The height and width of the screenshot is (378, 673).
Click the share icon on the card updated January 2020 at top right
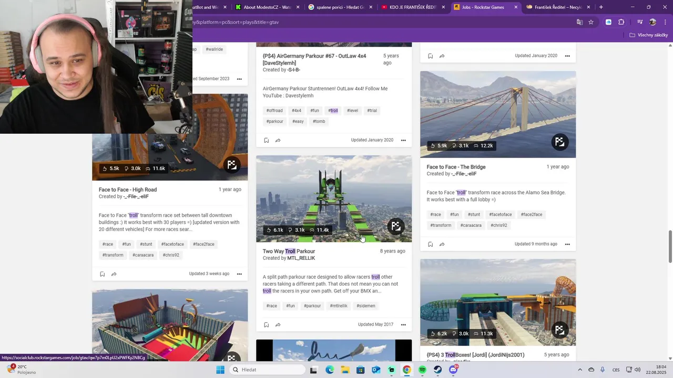(442, 56)
